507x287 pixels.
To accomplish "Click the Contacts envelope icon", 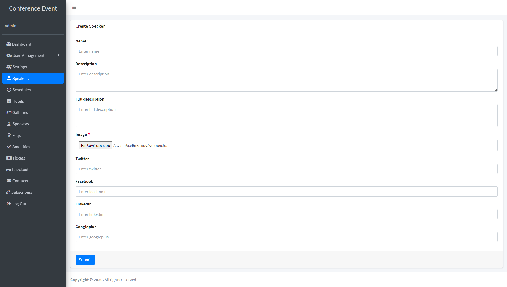I will pos(9,181).
